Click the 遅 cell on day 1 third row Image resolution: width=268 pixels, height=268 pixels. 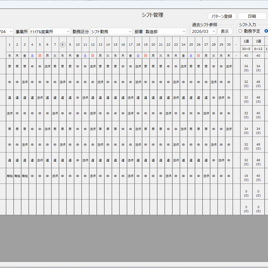[9, 97]
